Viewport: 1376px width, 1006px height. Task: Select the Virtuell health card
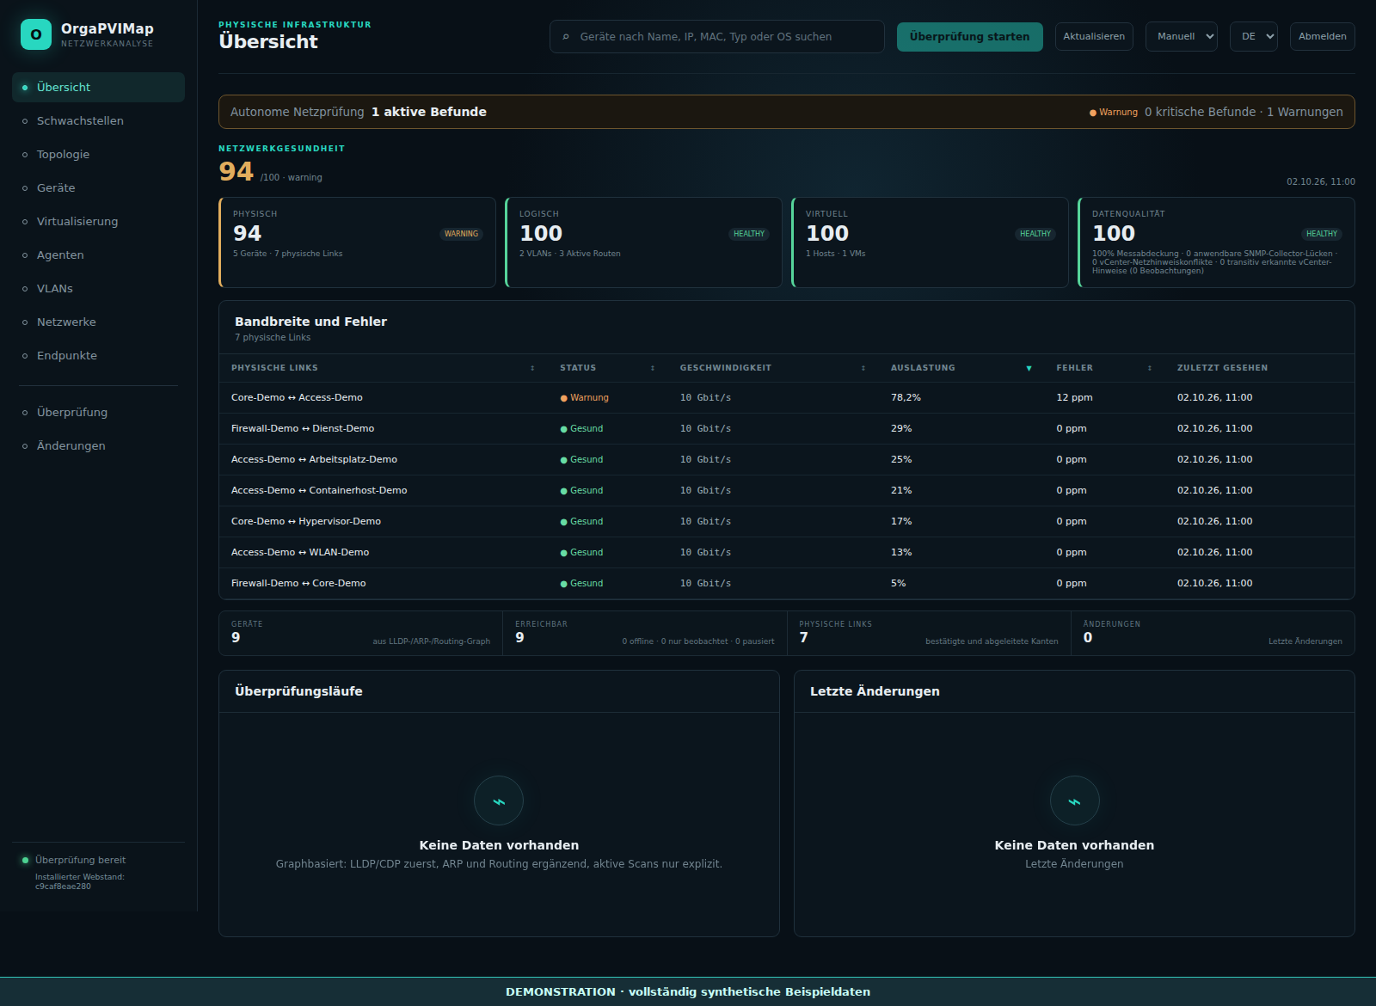931,242
